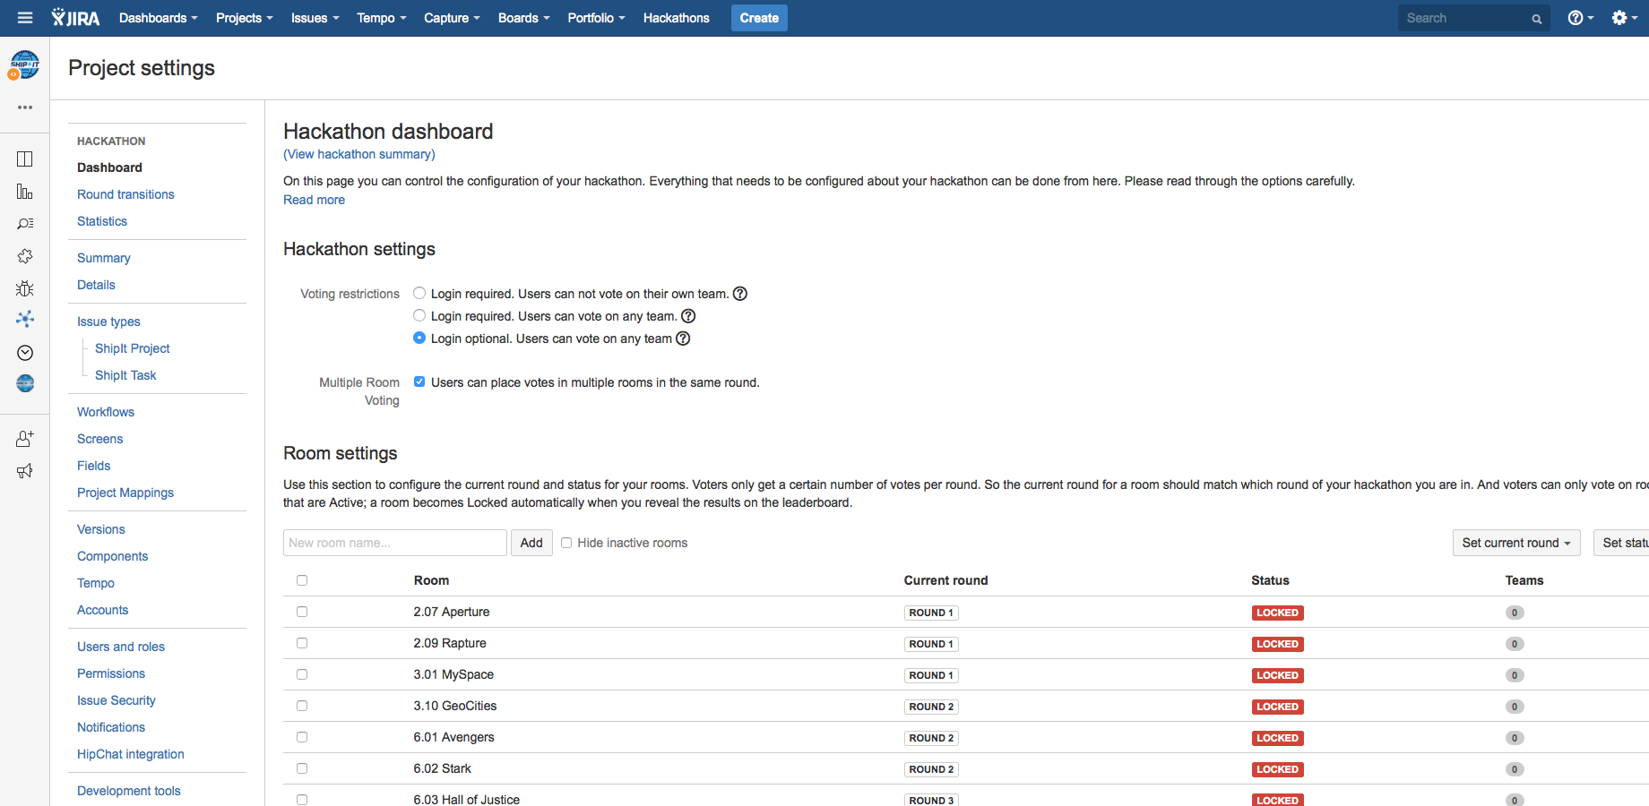Open the Boards dropdown menu
Image resolution: width=1649 pixels, height=806 pixels.
524,18
